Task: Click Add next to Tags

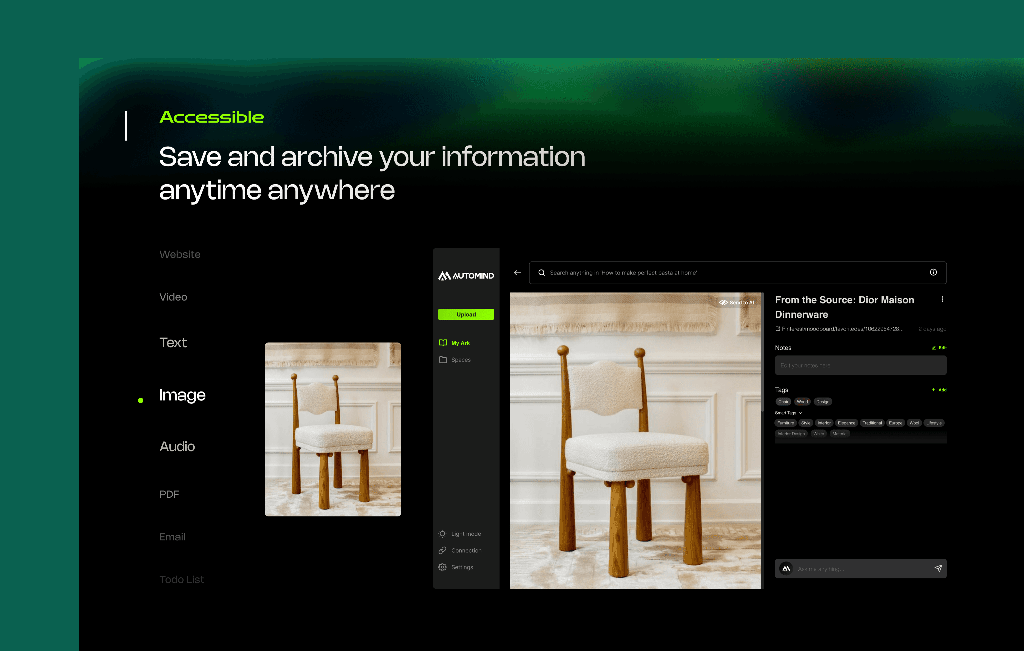Action: [x=939, y=390]
